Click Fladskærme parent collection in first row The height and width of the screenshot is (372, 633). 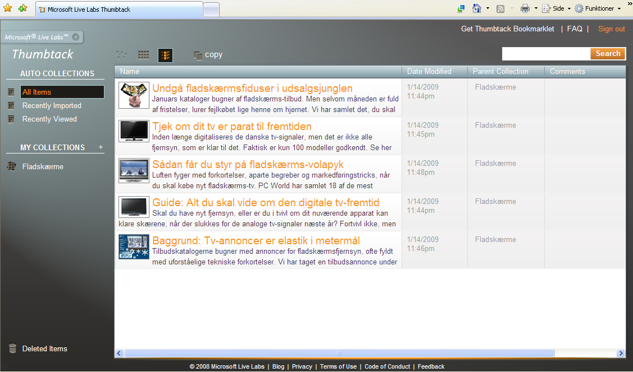click(x=495, y=87)
